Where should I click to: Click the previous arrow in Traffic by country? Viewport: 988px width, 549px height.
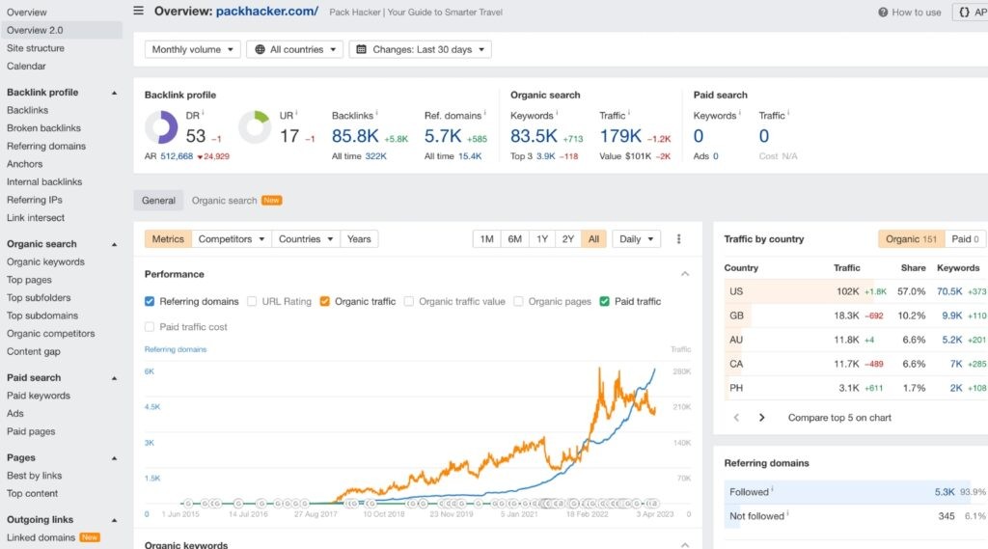click(737, 418)
